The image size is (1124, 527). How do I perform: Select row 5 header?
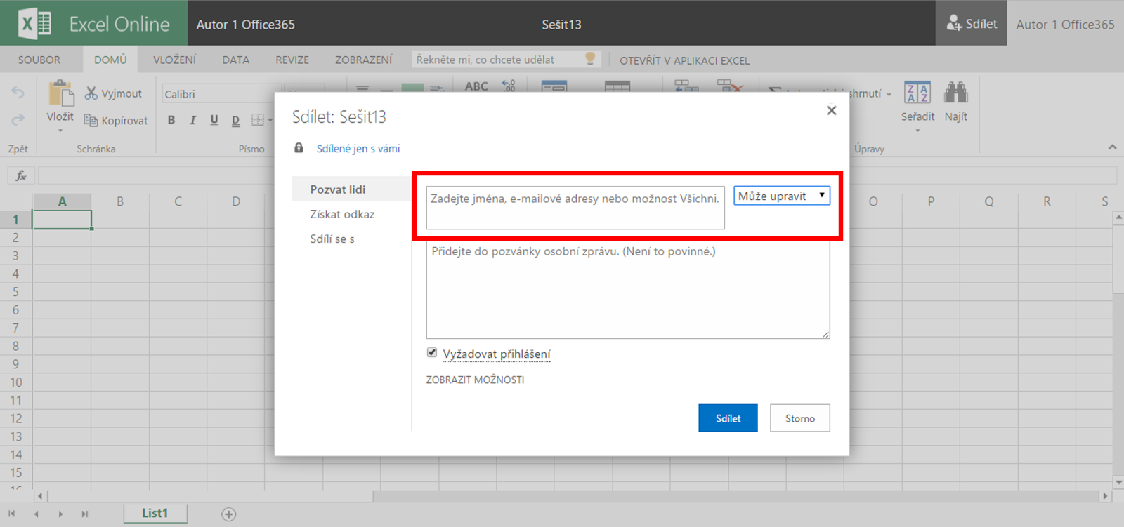(15, 292)
